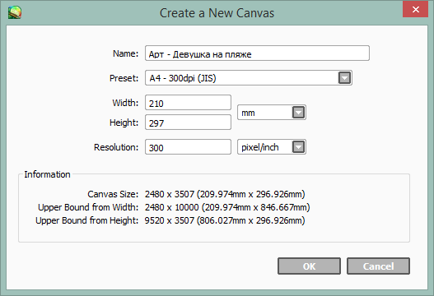Image resolution: width=434 pixels, height=296 pixels.
Task: Click the Canvas Size: label
Action: tap(113, 194)
